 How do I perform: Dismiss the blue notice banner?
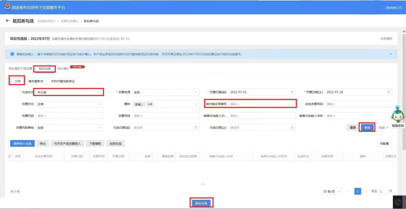(x=391, y=54)
